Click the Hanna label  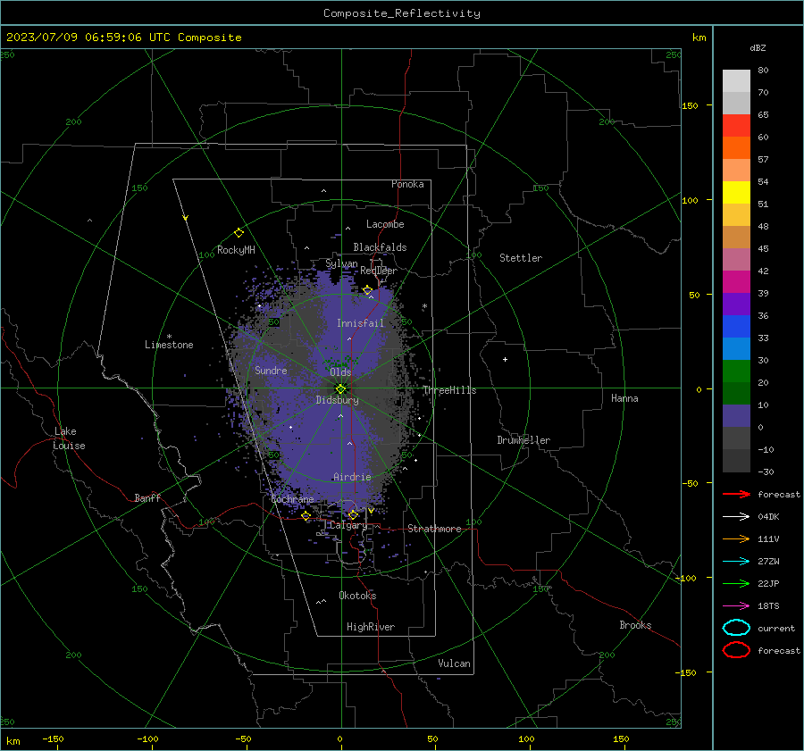click(624, 398)
